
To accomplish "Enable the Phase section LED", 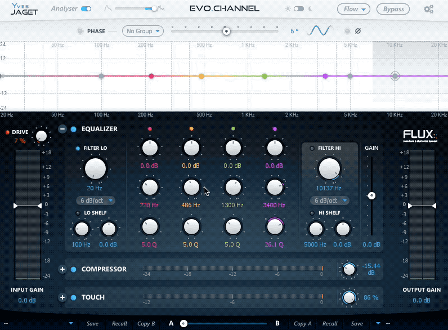I will point(80,31).
